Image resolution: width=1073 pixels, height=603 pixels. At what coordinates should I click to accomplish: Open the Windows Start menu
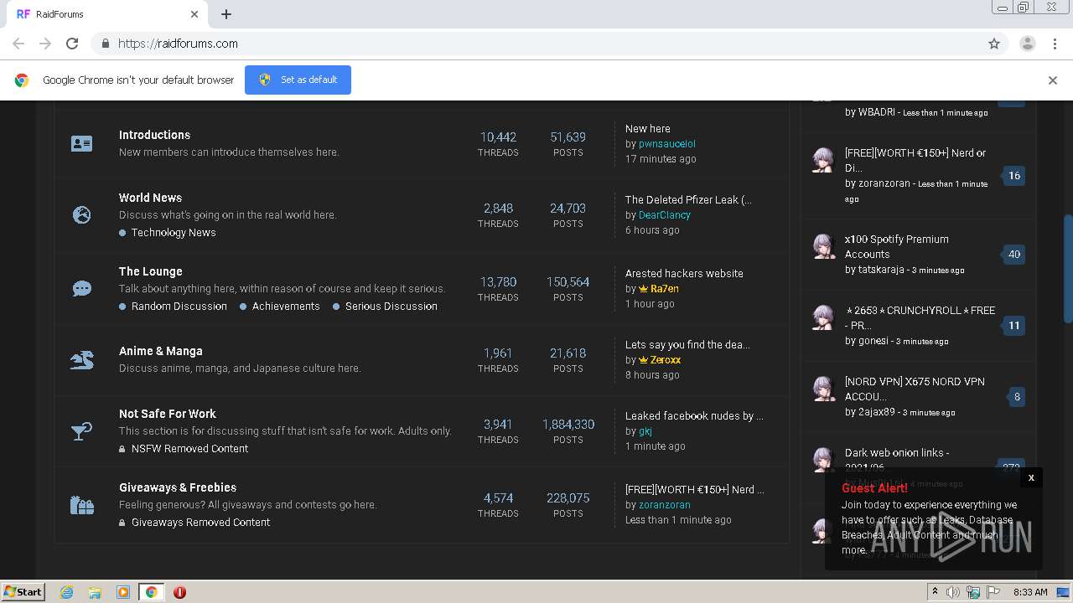click(x=23, y=592)
